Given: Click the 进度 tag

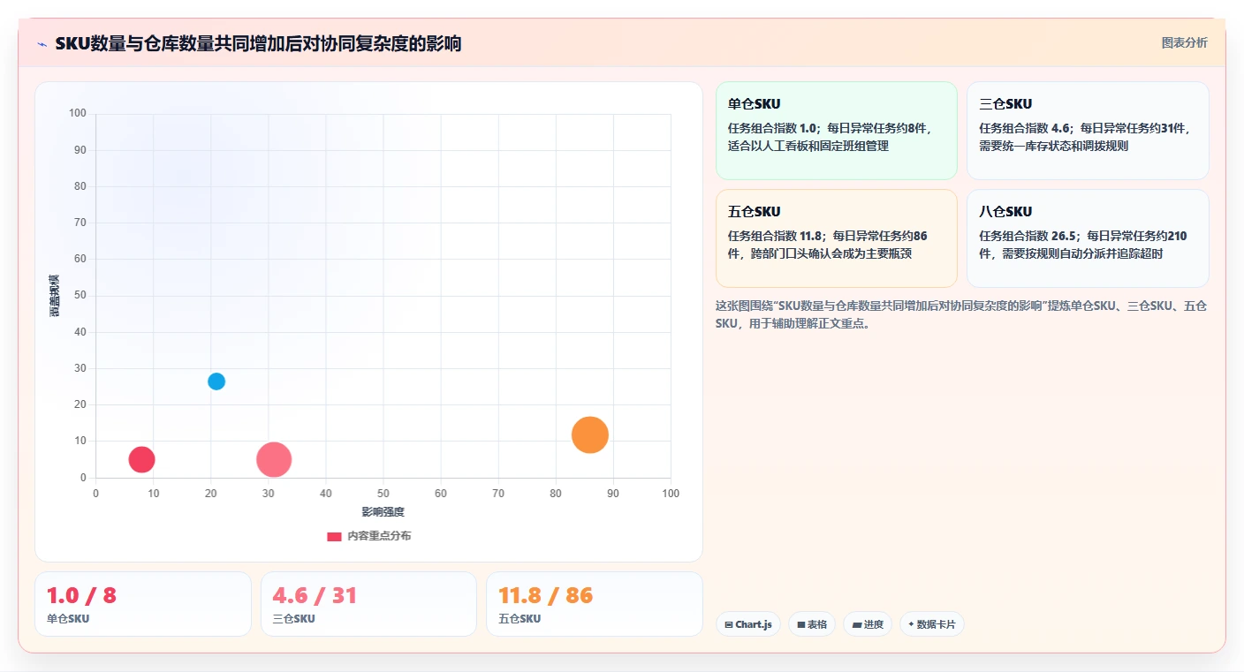Looking at the screenshot, I should pos(868,624).
